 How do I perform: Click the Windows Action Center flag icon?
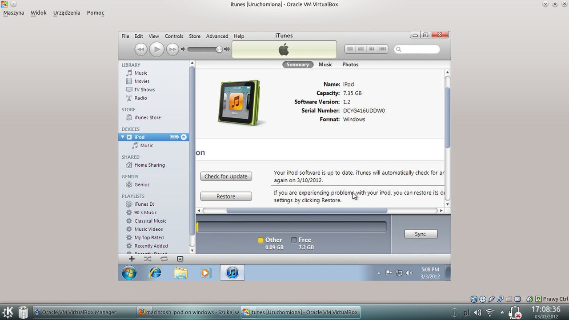(389, 273)
